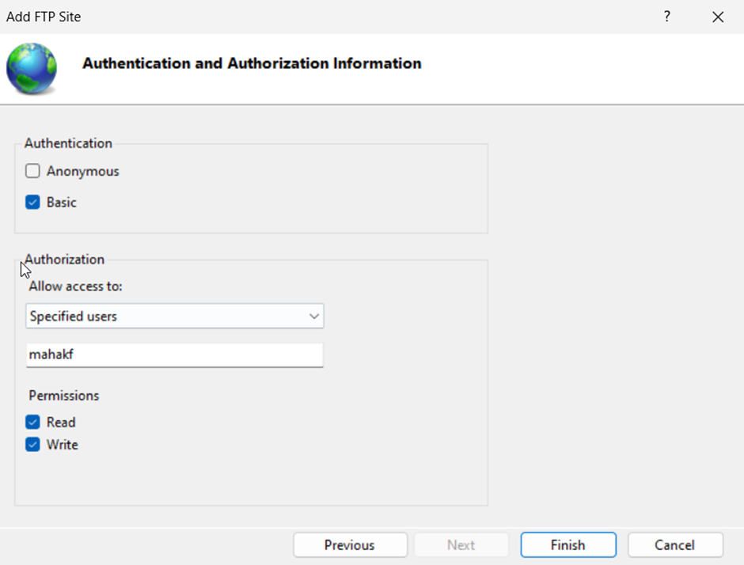Viewport: 744px width, 565px height.
Task: Select the Authentication group label
Action: (68, 143)
